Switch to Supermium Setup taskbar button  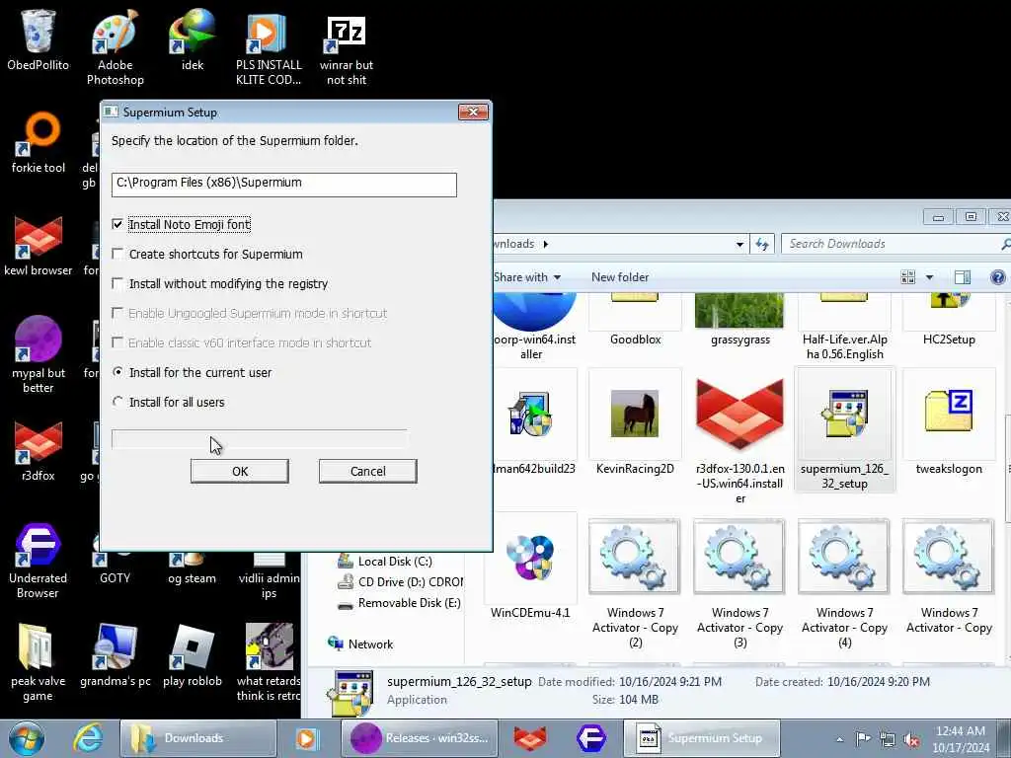click(702, 738)
